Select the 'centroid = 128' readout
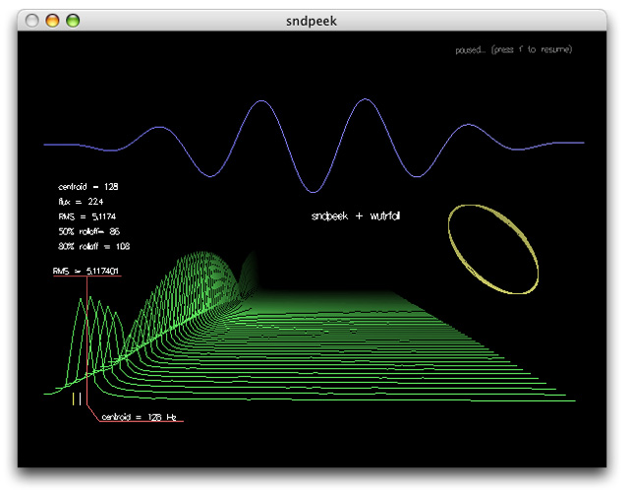 pos(88,186)
